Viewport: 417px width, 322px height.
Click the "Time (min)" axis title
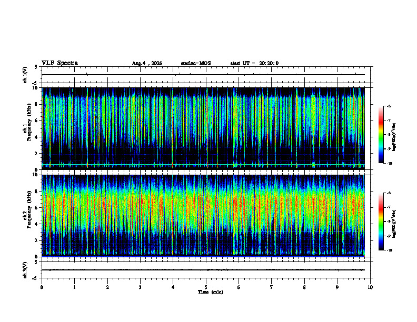coord(211,292)
